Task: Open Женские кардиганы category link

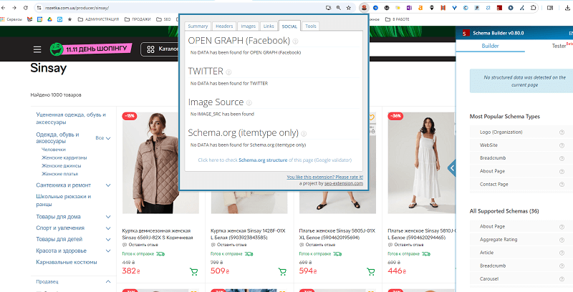Action: pyautogui.click(x=64, y=157)
